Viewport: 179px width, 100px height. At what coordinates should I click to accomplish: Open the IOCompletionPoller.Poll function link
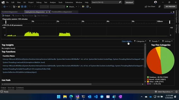point(27,69)
